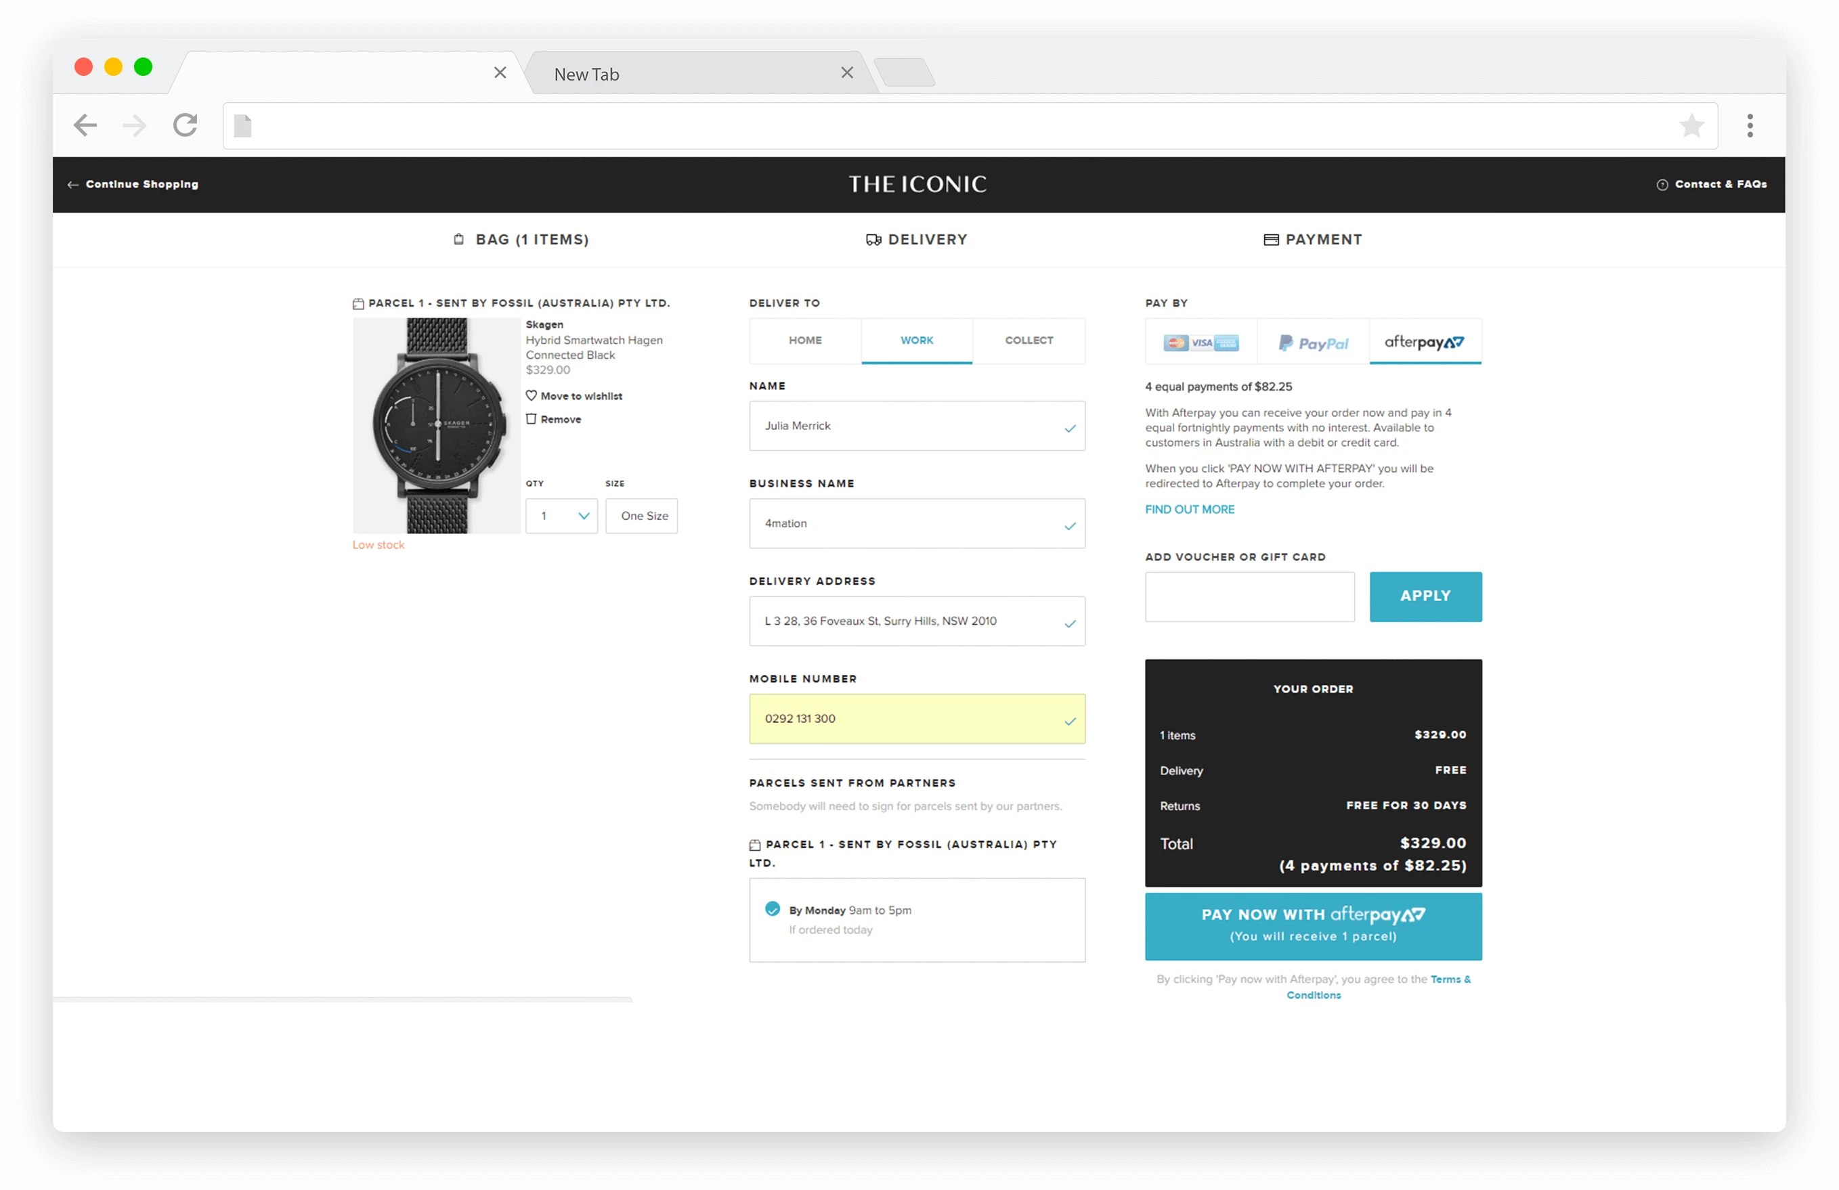Click the Business Name field
This screenshot has height=1190, width=1839.
(917, 523)
